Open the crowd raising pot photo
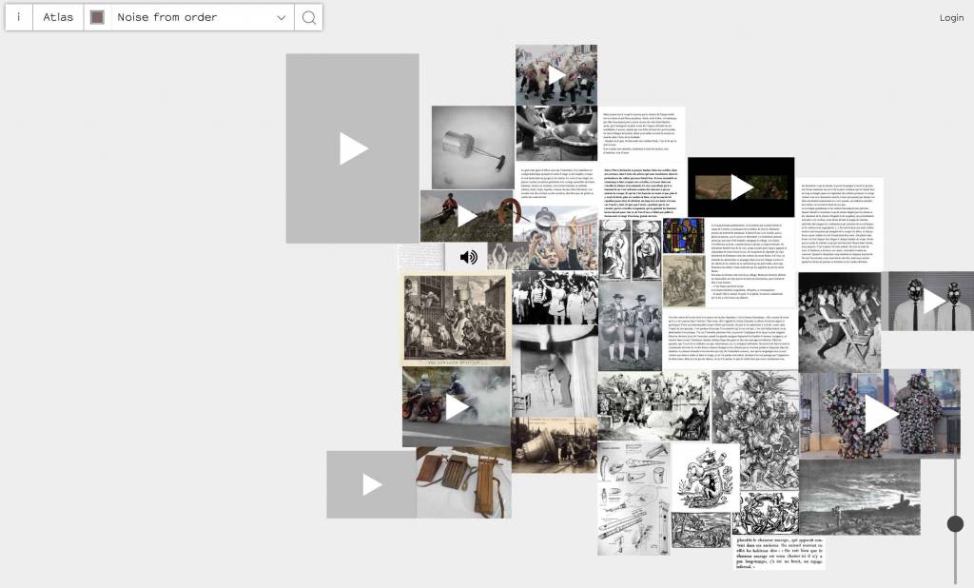 tap(555, 239)
